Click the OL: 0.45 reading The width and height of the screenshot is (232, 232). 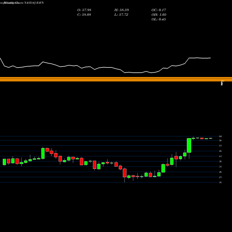[159, 19]
